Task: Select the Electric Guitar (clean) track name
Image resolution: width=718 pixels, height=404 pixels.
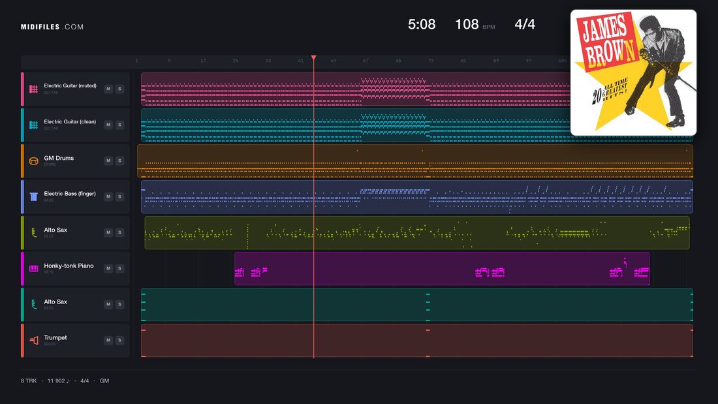Action: [x=70, y=122]
